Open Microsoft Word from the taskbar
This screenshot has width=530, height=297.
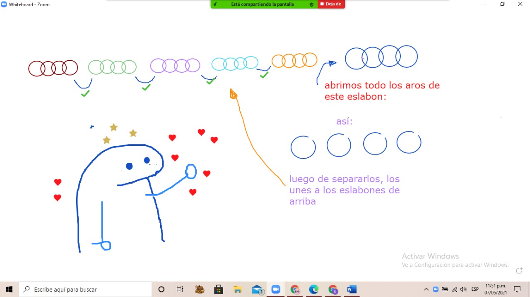click(x=352, y=290)
